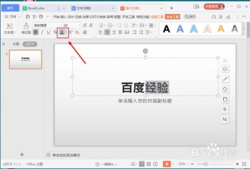The width and height of the screenshot is (250, 169).
Task: Justify the text alignment
Action: (120, 32)
